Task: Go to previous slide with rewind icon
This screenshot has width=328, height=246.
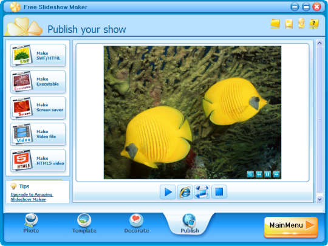Action: pos(259,174)
